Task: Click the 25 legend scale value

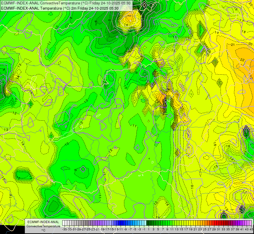Action: 205,229
